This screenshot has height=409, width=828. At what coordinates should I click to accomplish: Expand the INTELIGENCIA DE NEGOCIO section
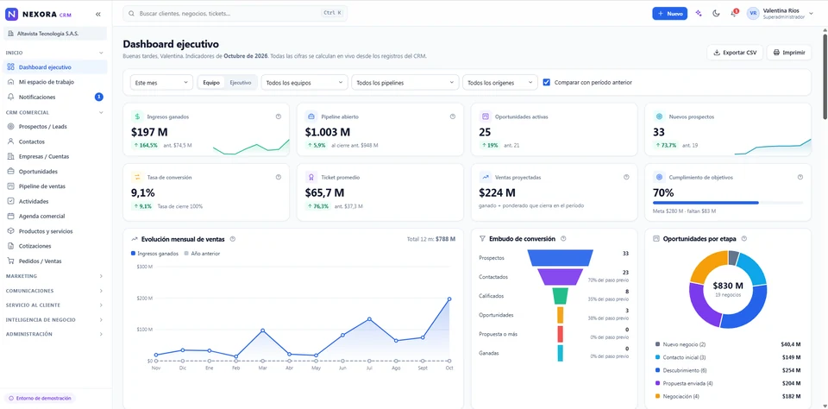(x=55, y=320)
